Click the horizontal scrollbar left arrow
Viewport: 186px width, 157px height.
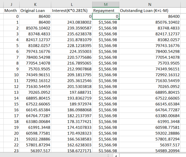116,155
